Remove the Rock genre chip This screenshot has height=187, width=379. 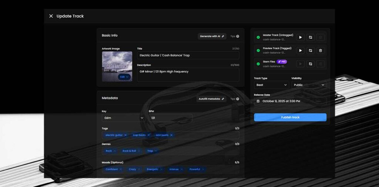115,151
